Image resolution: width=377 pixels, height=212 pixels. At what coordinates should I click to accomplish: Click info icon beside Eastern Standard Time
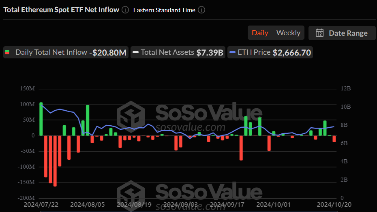[x=201, y=10]
